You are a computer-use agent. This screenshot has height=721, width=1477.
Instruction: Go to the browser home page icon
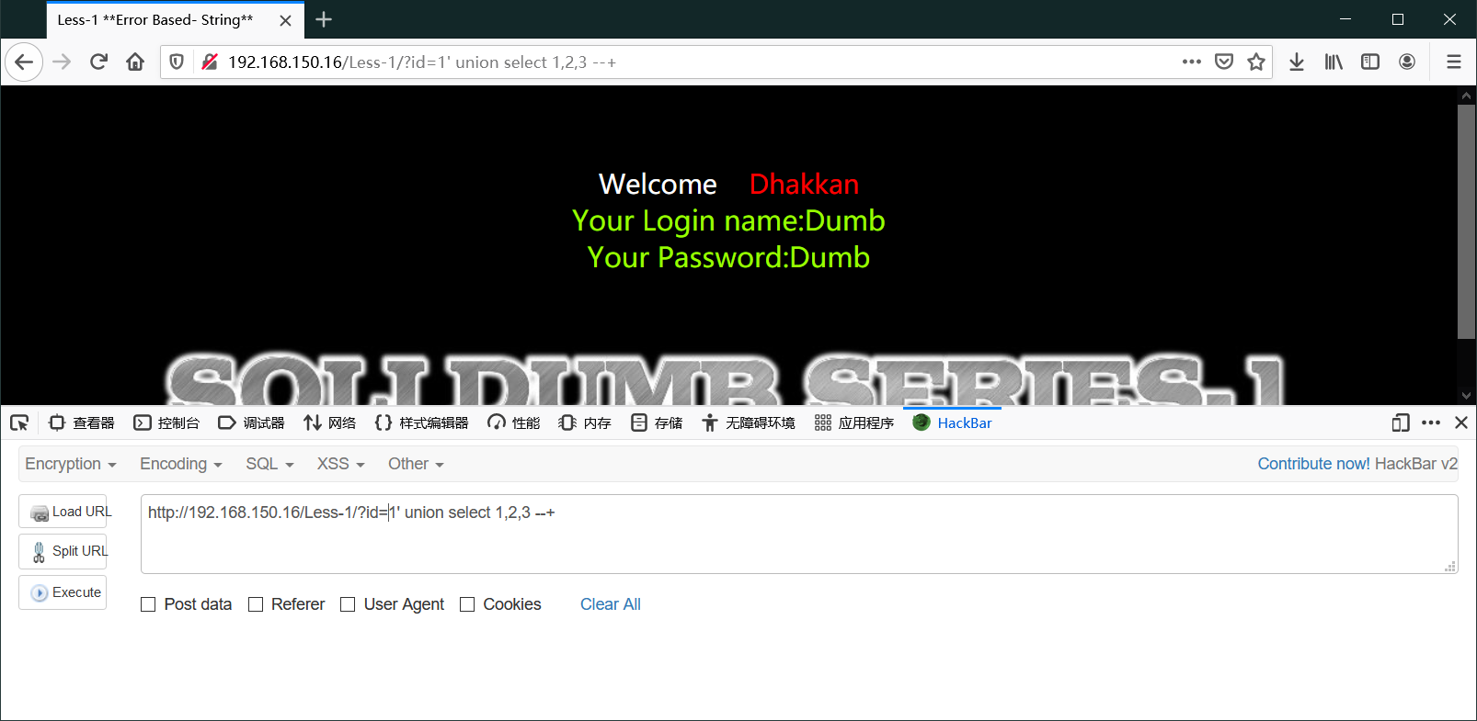pyautogui.click(x=135, y=62)
